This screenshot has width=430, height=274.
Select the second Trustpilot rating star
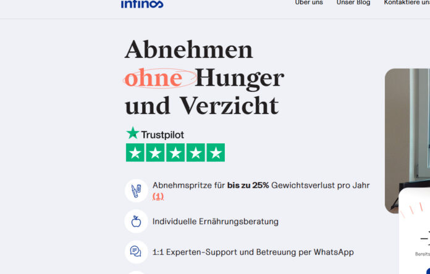click(x=155, y=152)
